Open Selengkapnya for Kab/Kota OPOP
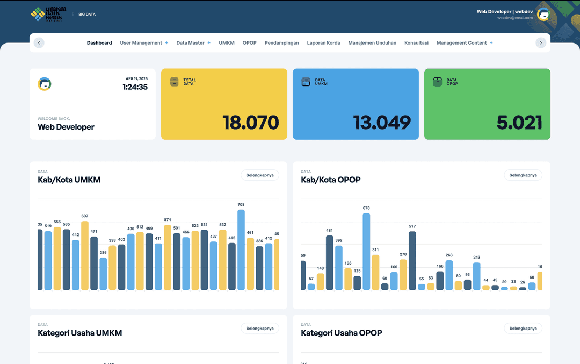The image size is (580, 364). pyautogui.click(x=523, y=175)
